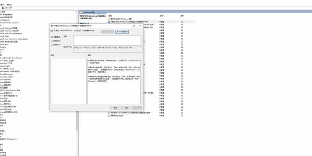Select Windows Messenger tree item
This screenshot has height=156, width=312.
click(6, 74)
